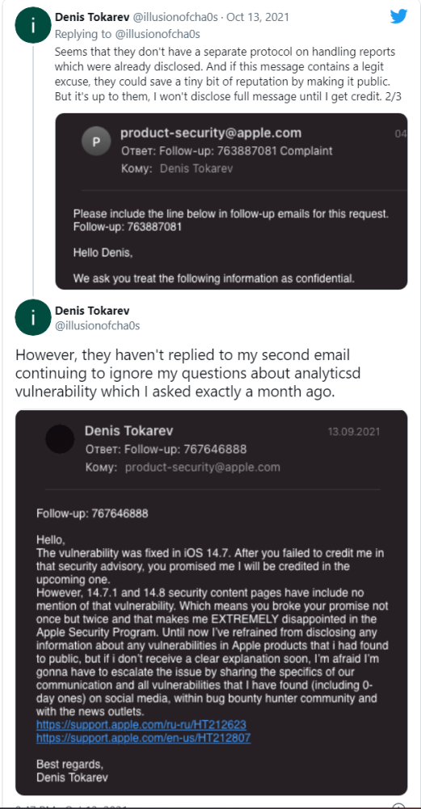Click @illusionofcha0s handle under second tweet name
Viewport: 421px width, 809px height.
coord(98,325)
